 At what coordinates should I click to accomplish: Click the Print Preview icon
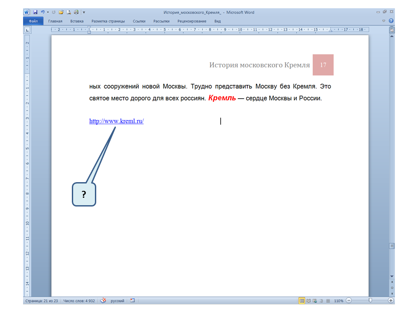tap(69, 13)
